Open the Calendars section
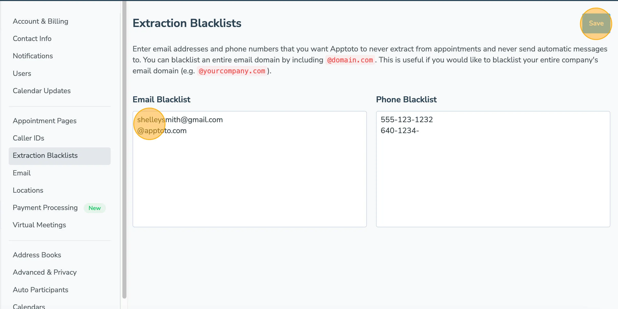Screen dimensions: 618x309 coord(29,306)
